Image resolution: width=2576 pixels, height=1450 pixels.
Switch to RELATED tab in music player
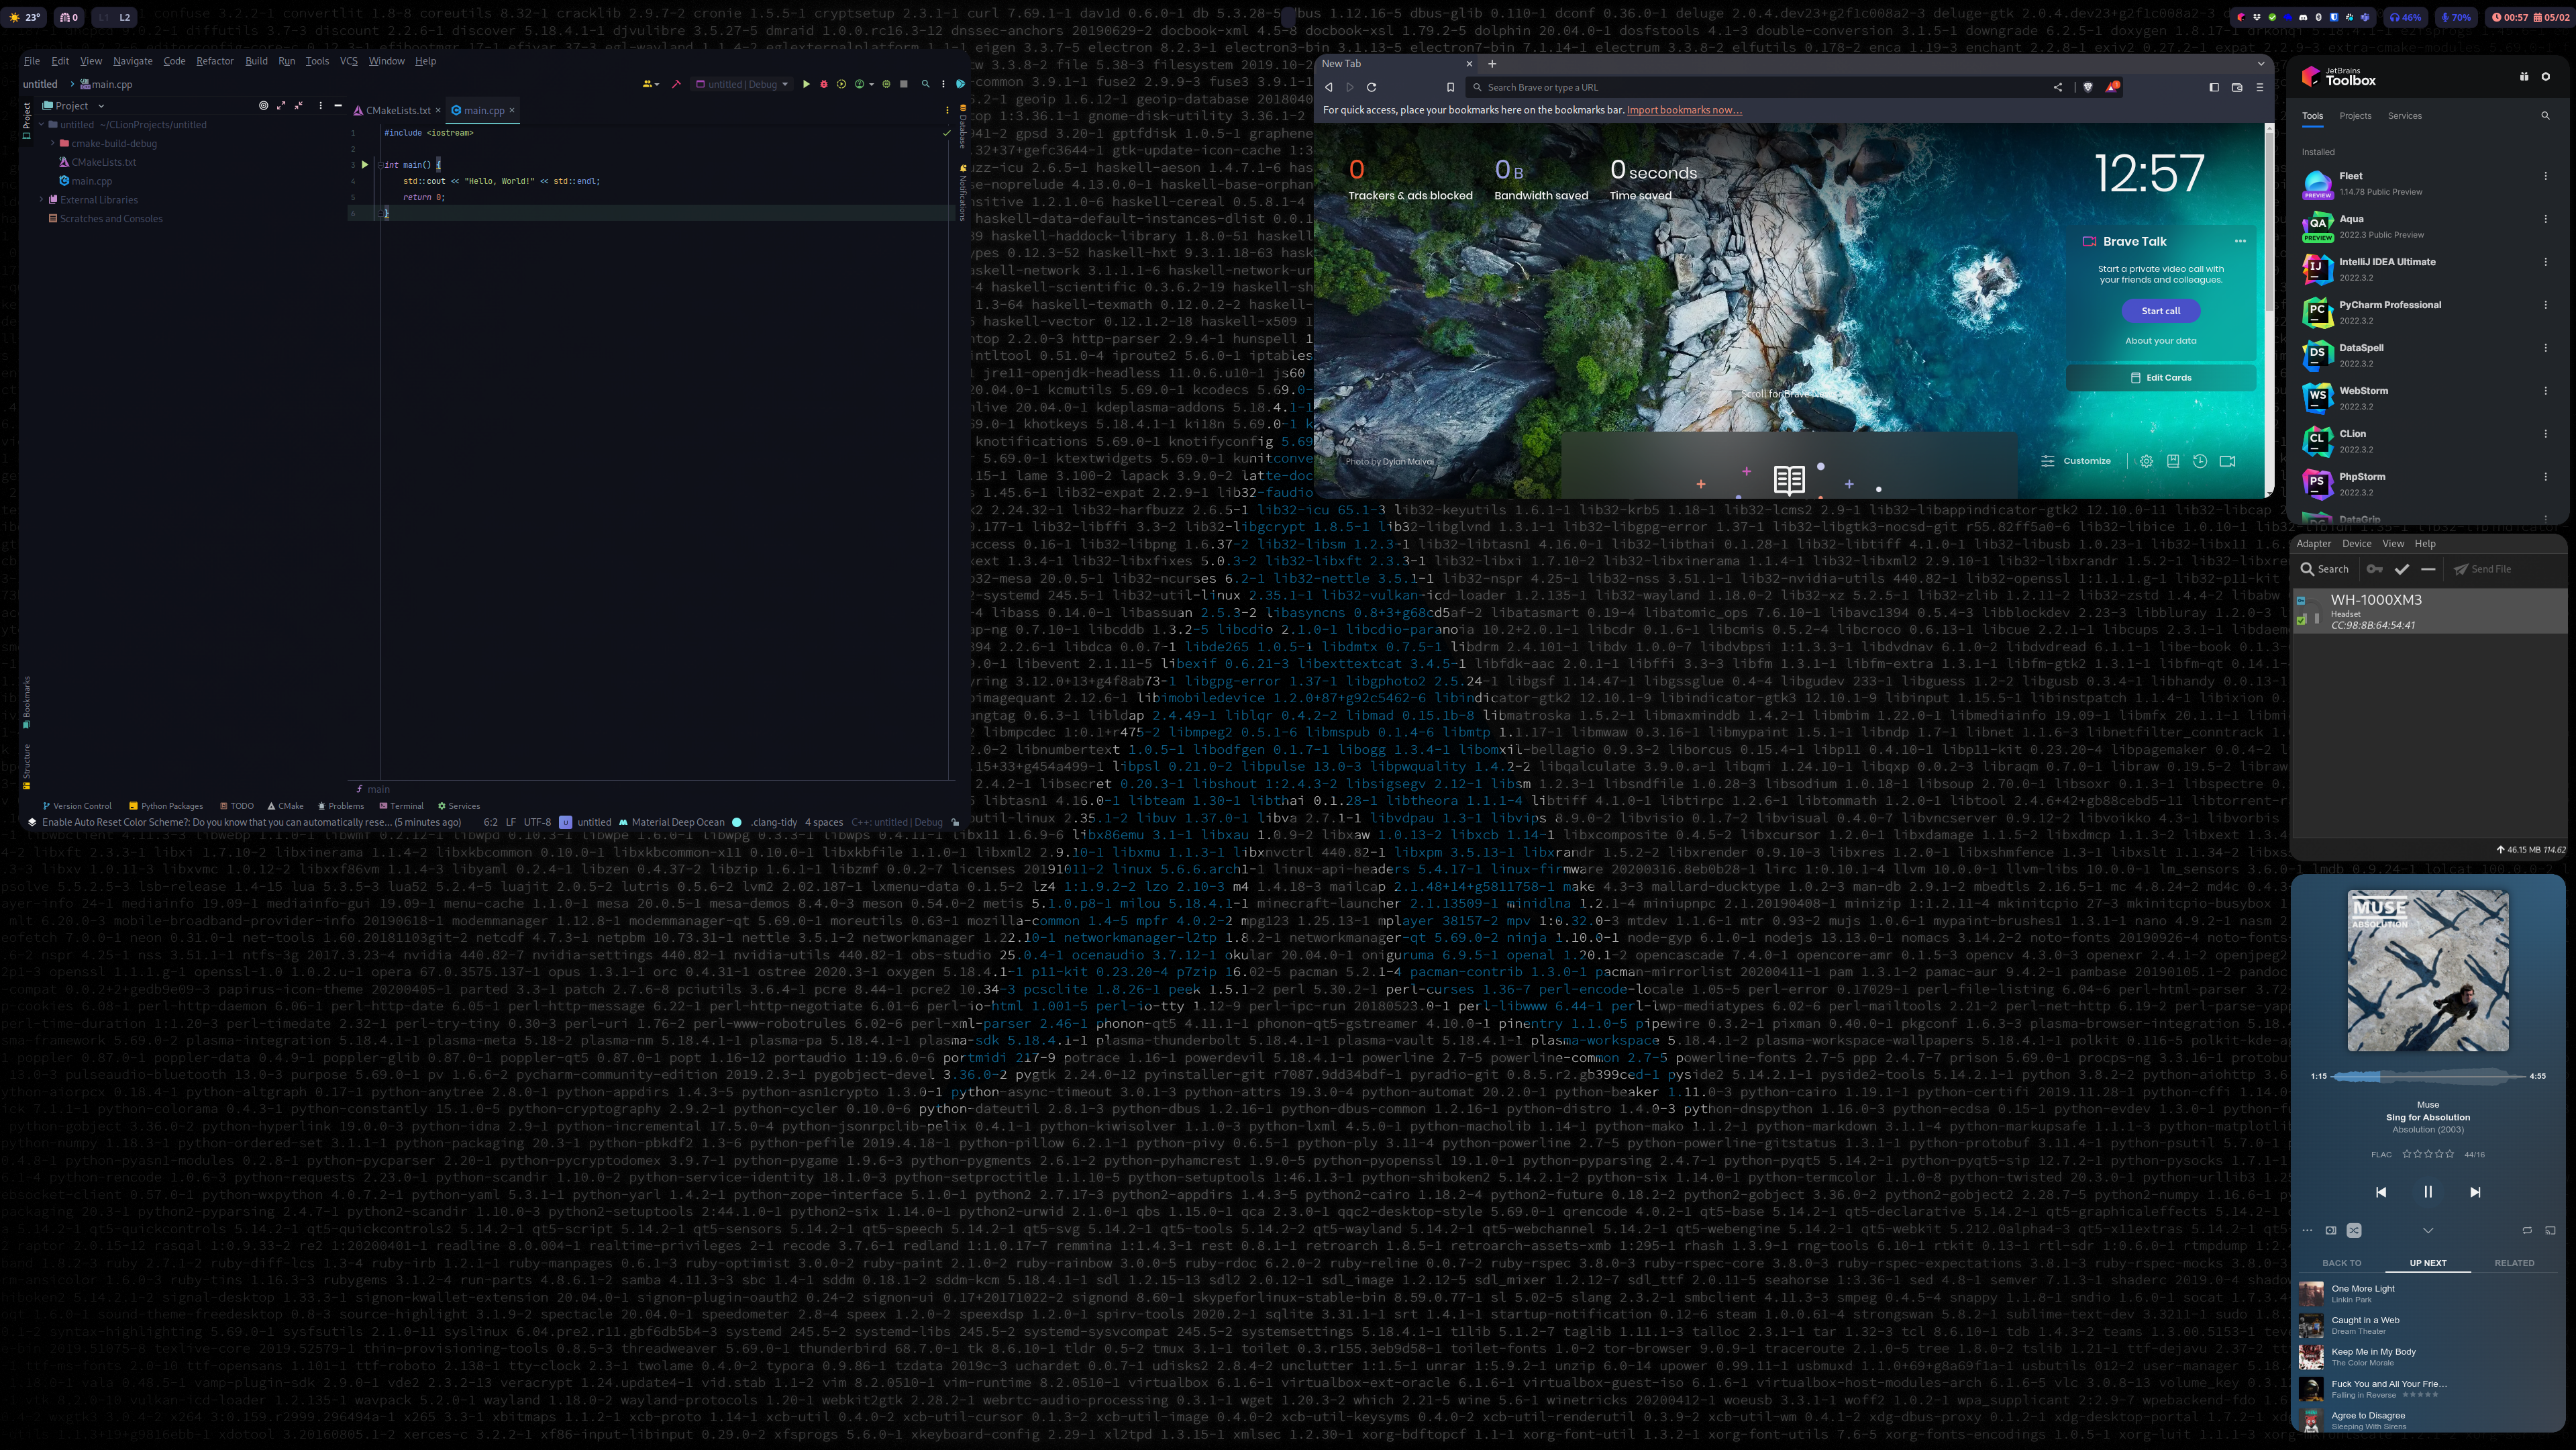[x=2514, y=1263]
